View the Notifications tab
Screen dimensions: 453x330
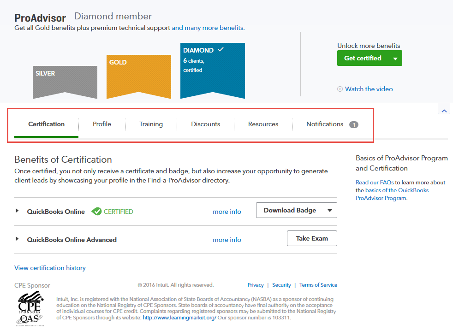tap(325, 124)
